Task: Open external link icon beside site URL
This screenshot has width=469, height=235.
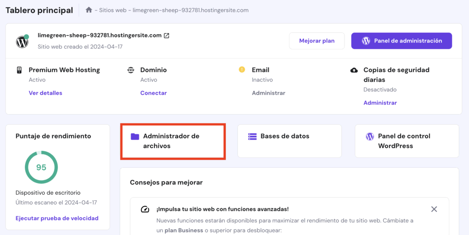Action: tap(167, 36)
